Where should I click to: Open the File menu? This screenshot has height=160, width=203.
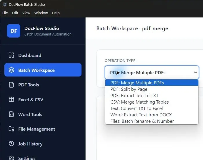click(5, 13)
